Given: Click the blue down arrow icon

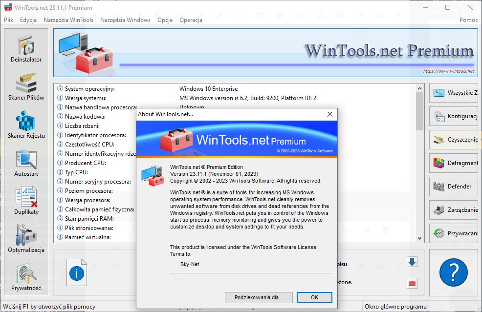Looking at the screenshot, I should pos(412,262).
